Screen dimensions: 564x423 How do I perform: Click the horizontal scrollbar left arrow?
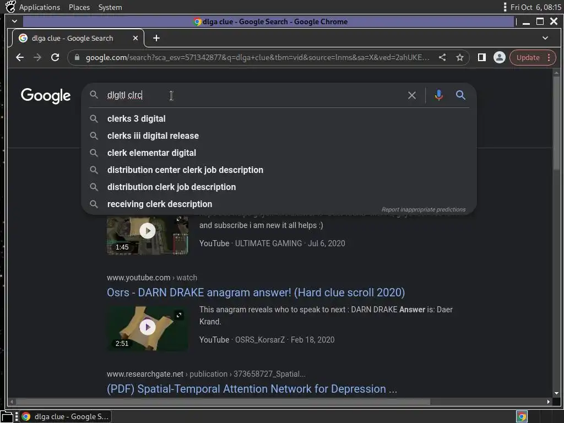click(12, 402)
